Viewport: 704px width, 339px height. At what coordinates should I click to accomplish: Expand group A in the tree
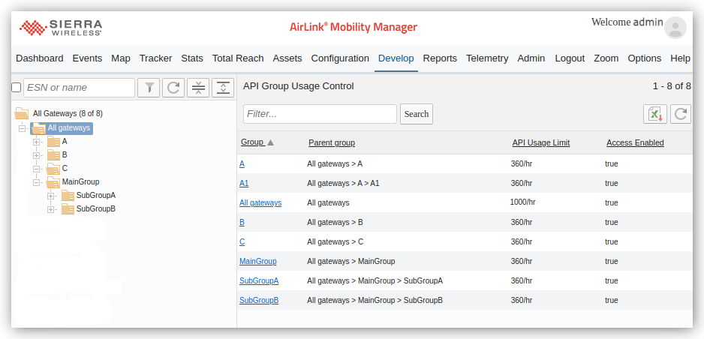(x=36, y=142)
